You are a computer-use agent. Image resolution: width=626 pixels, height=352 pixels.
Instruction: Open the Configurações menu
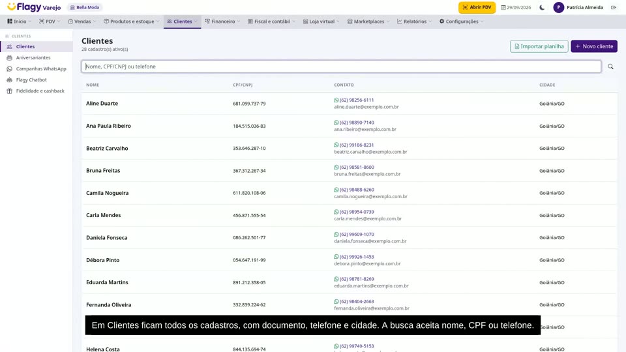click(462, 22)
